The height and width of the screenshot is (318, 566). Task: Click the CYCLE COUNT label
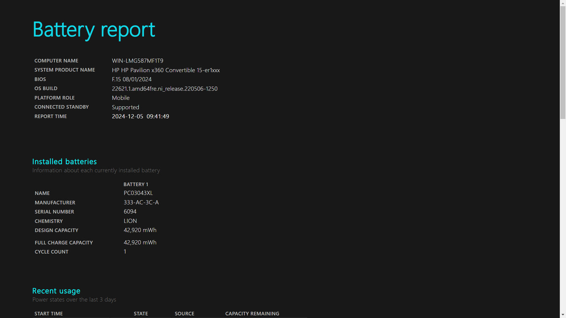(x=52, y=252)
